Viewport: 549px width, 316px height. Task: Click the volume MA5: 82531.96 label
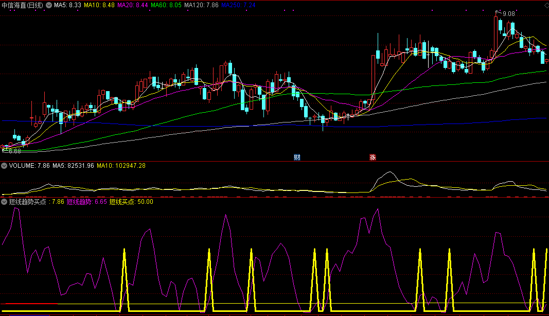coord(73,166)
